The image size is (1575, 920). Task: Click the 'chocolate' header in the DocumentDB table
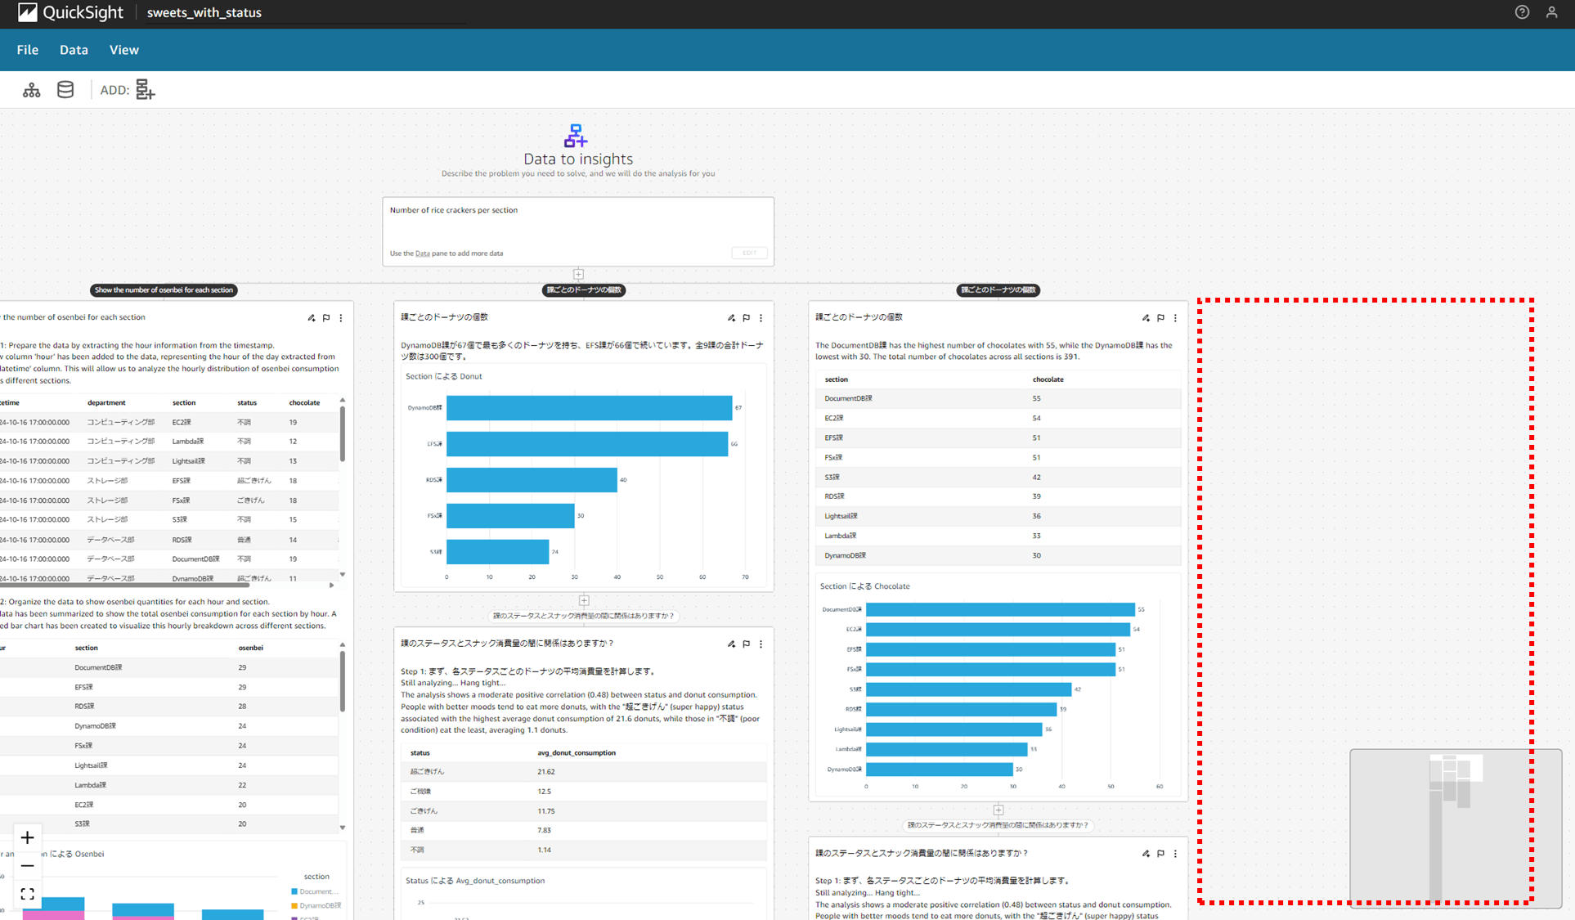click(x=1048, y=379)
